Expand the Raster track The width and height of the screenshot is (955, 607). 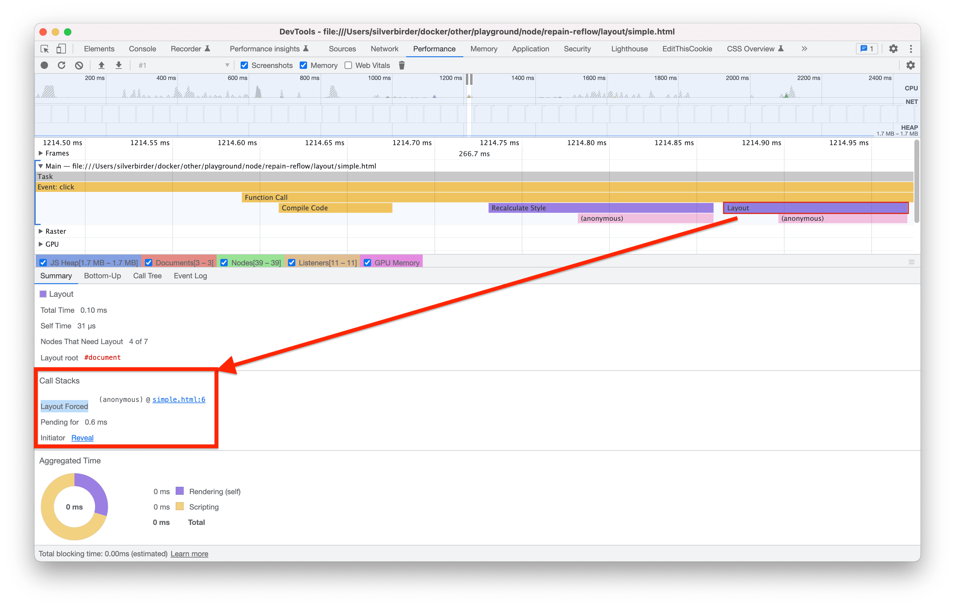(41, 231)
